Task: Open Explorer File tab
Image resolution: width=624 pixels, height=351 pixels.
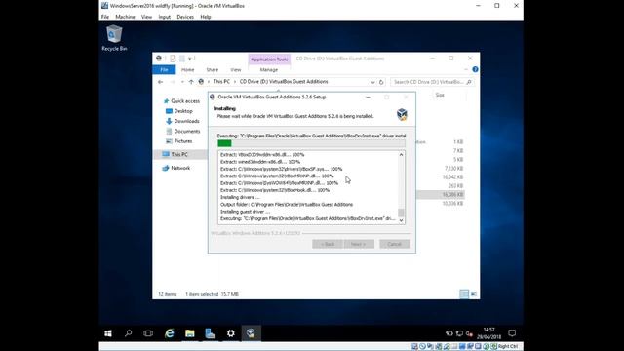Action: [164, 69]
